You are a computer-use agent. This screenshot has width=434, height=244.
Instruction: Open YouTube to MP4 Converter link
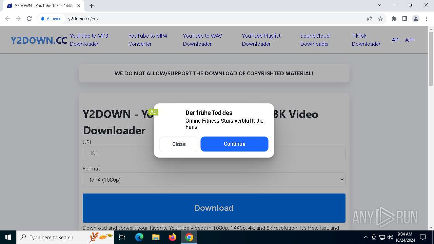click(x=147, y=40)
